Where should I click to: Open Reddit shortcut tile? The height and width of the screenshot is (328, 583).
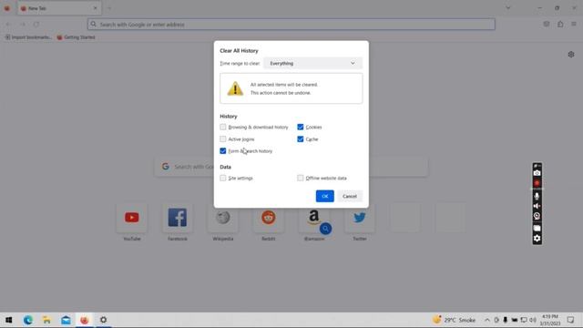(269, 218)
